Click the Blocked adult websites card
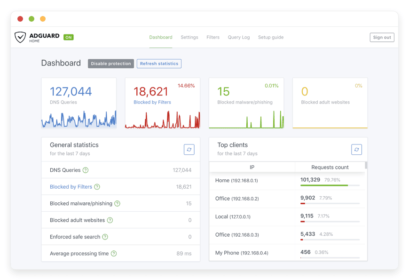This screenshot has height=280, width=409. tap(330, 103)
